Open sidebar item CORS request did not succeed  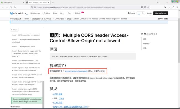(25, 35)
